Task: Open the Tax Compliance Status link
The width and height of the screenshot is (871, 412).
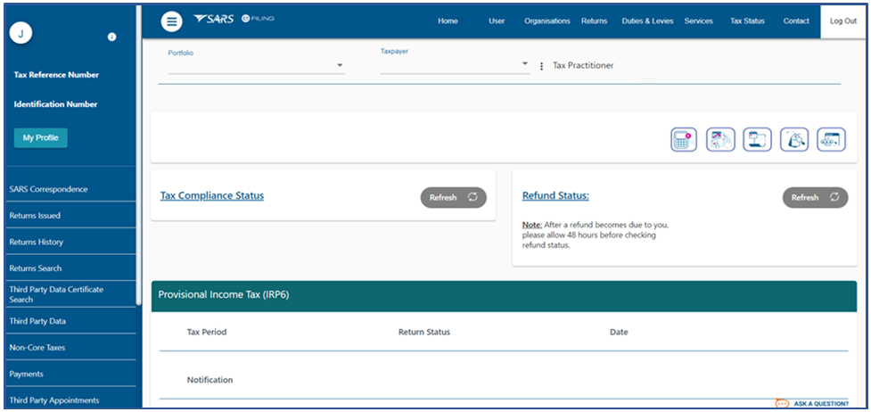Action: (x=211, y=195)
